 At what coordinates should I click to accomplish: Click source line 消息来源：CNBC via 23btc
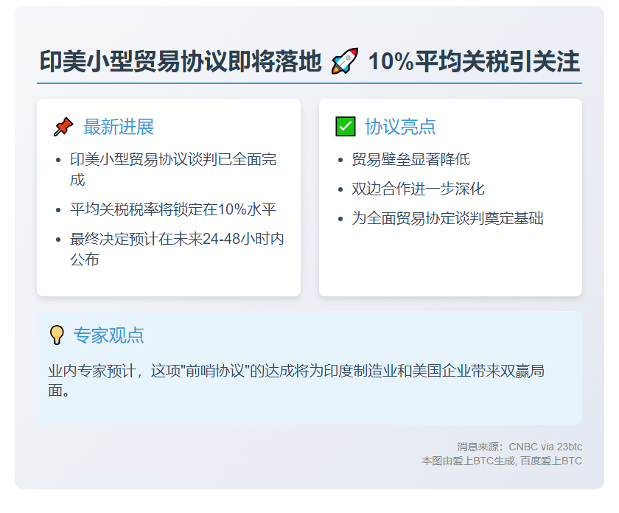click(x=520, y=447)
